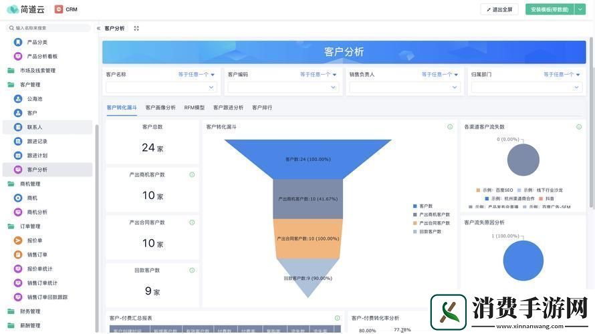This screenshot has width=595, height=334.
Task: Open the 报价单统计 icon
Action: [x=18, y=269]
